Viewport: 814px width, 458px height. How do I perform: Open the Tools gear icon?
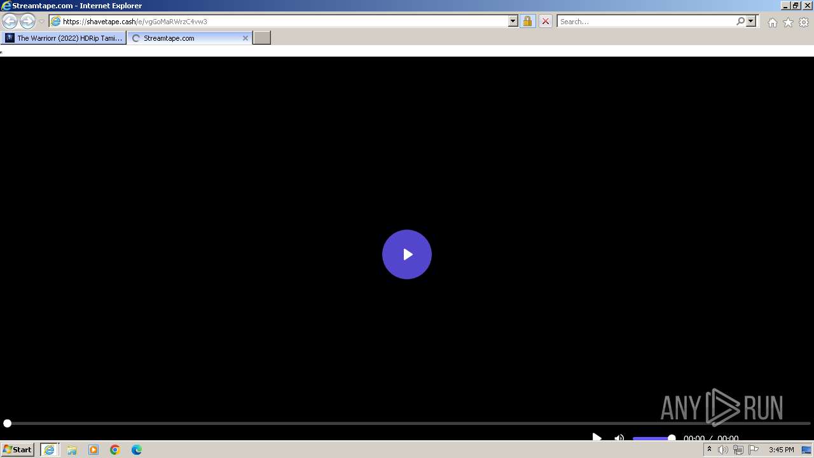tap(804, 22)
